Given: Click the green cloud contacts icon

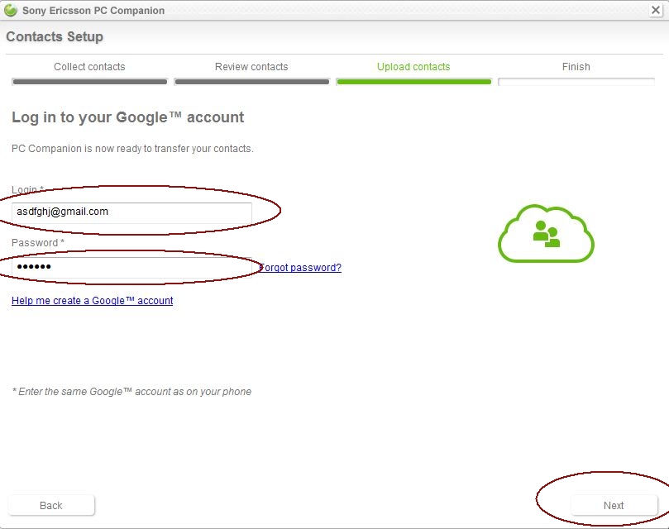Looking at the screenshot, I should click(x=546, y=234).
